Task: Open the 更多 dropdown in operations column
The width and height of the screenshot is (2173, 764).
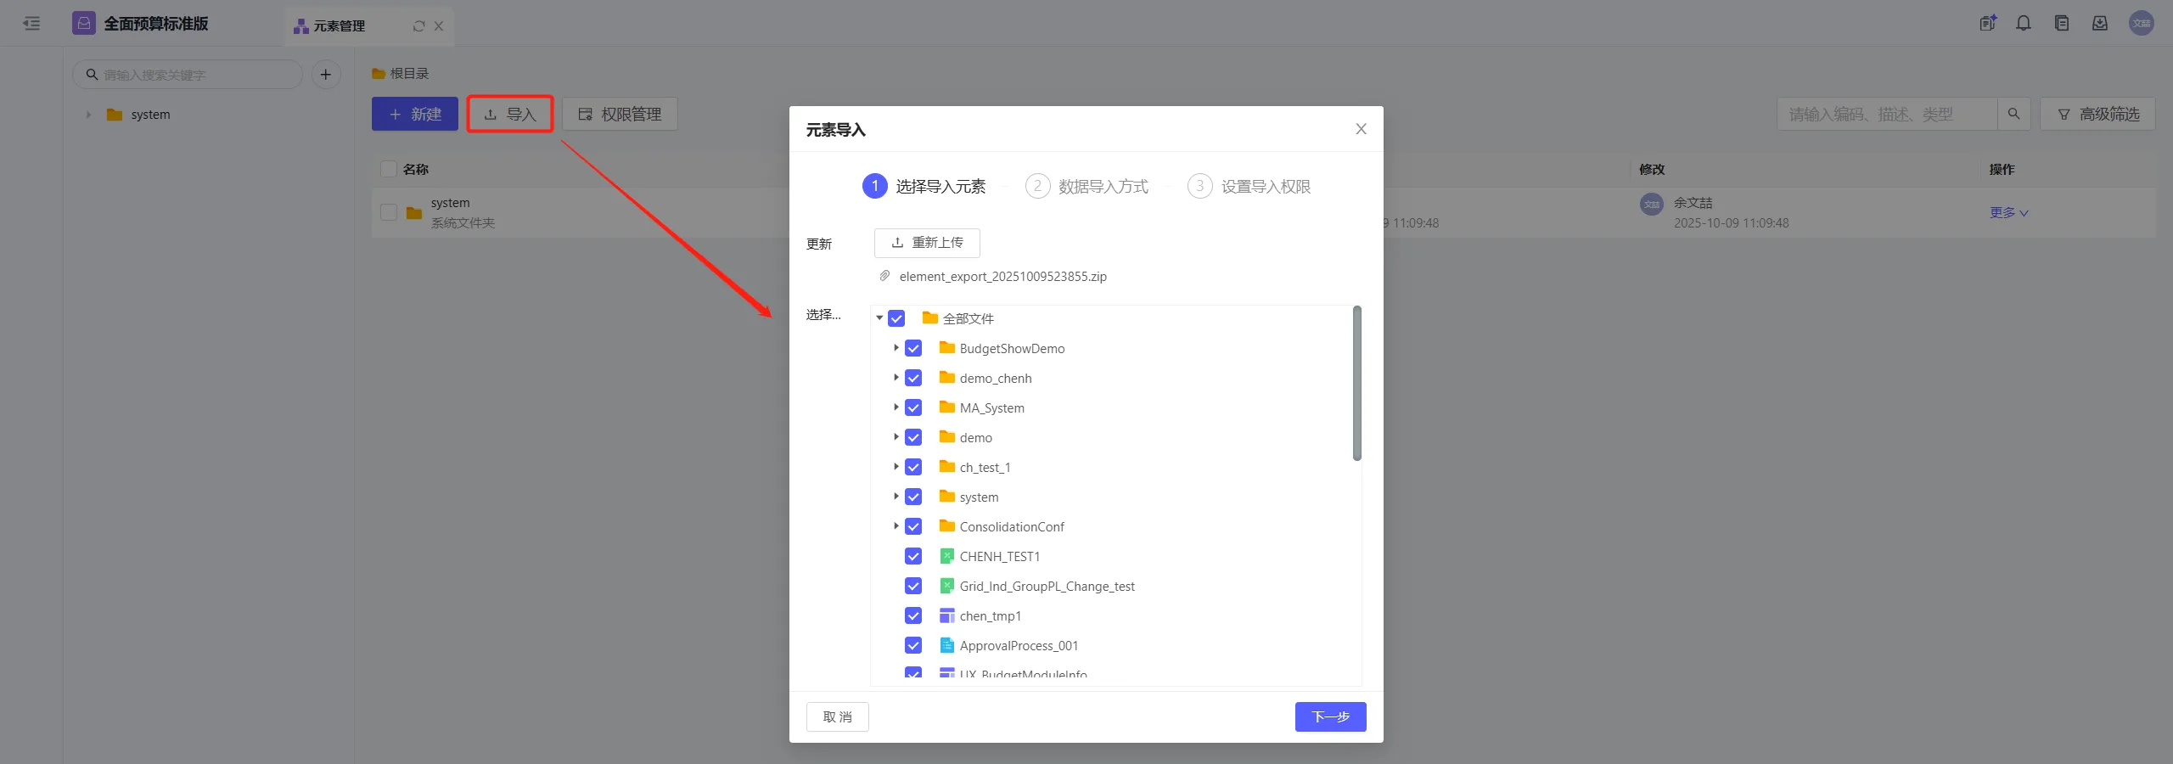Action: point(2008,213)
